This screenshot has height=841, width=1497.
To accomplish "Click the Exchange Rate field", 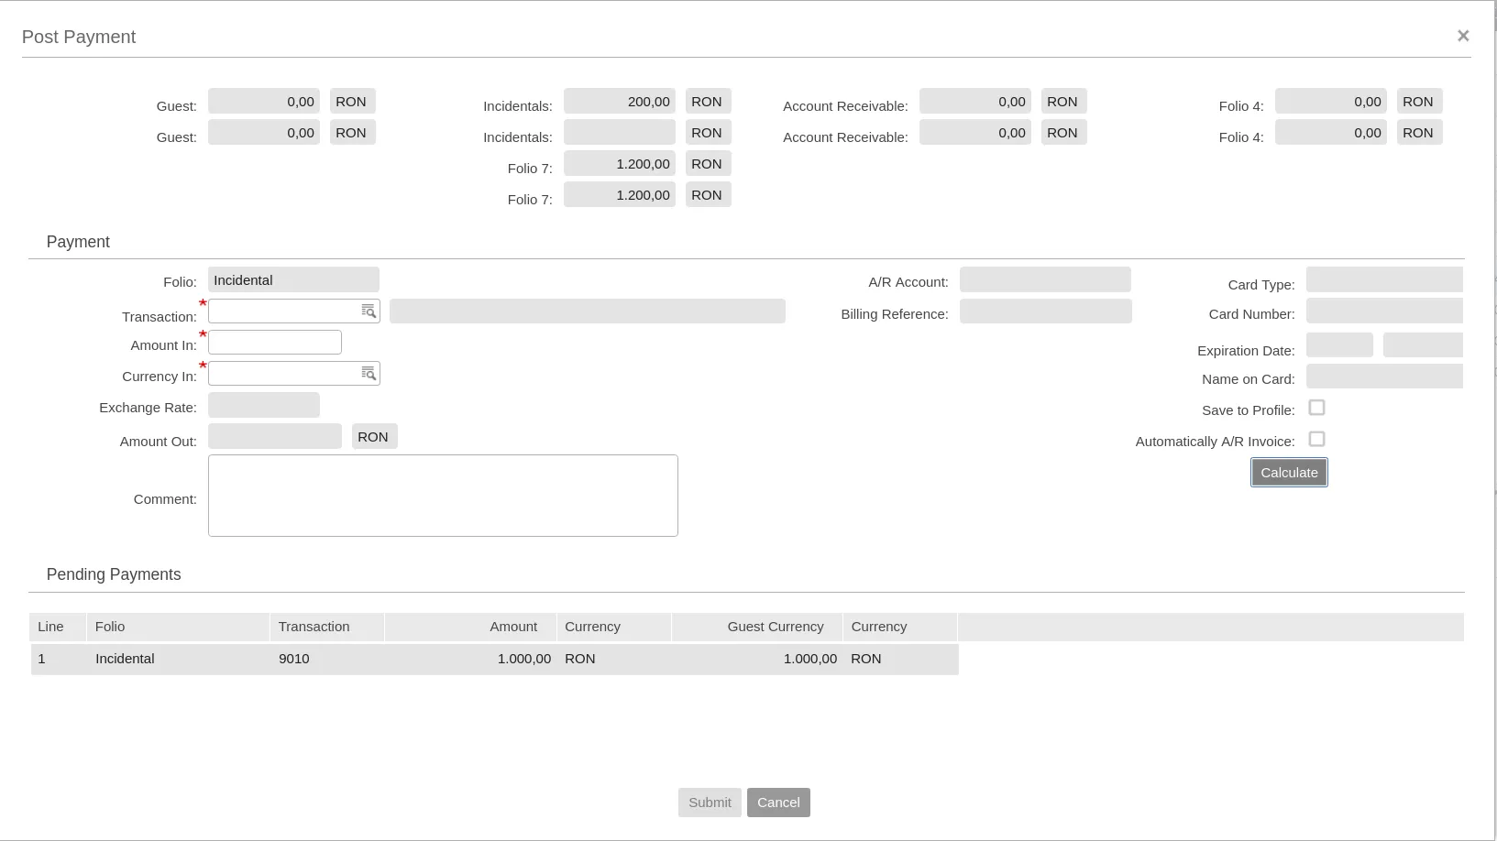I will click(x=264, y=405).
